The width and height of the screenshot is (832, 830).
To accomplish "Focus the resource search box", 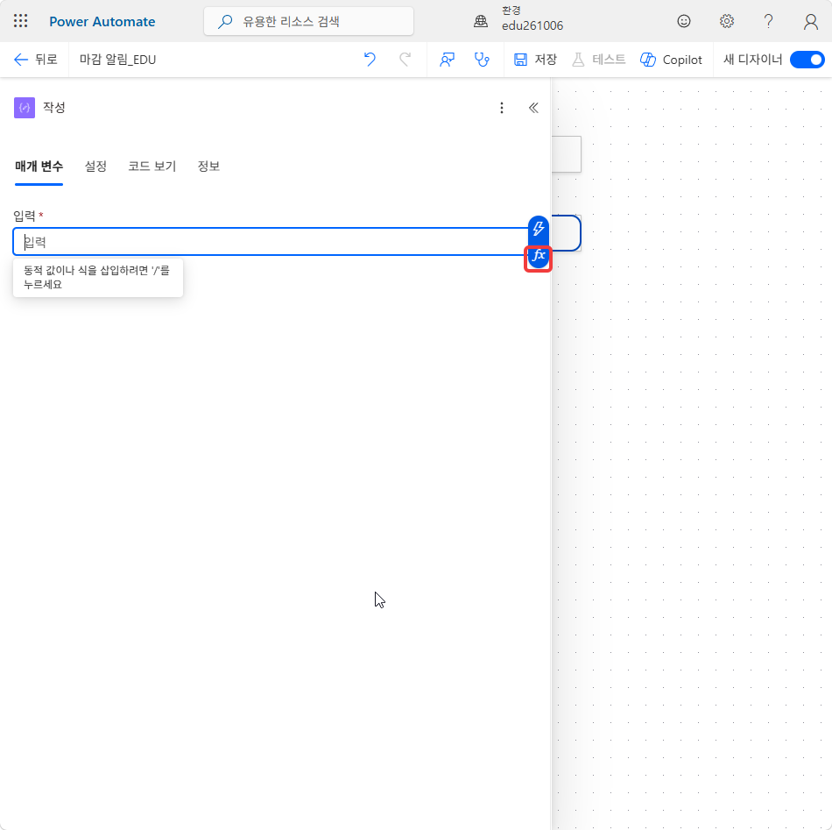I will 309,21.
